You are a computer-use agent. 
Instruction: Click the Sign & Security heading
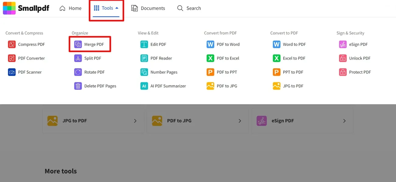click(x=350, y=33)
